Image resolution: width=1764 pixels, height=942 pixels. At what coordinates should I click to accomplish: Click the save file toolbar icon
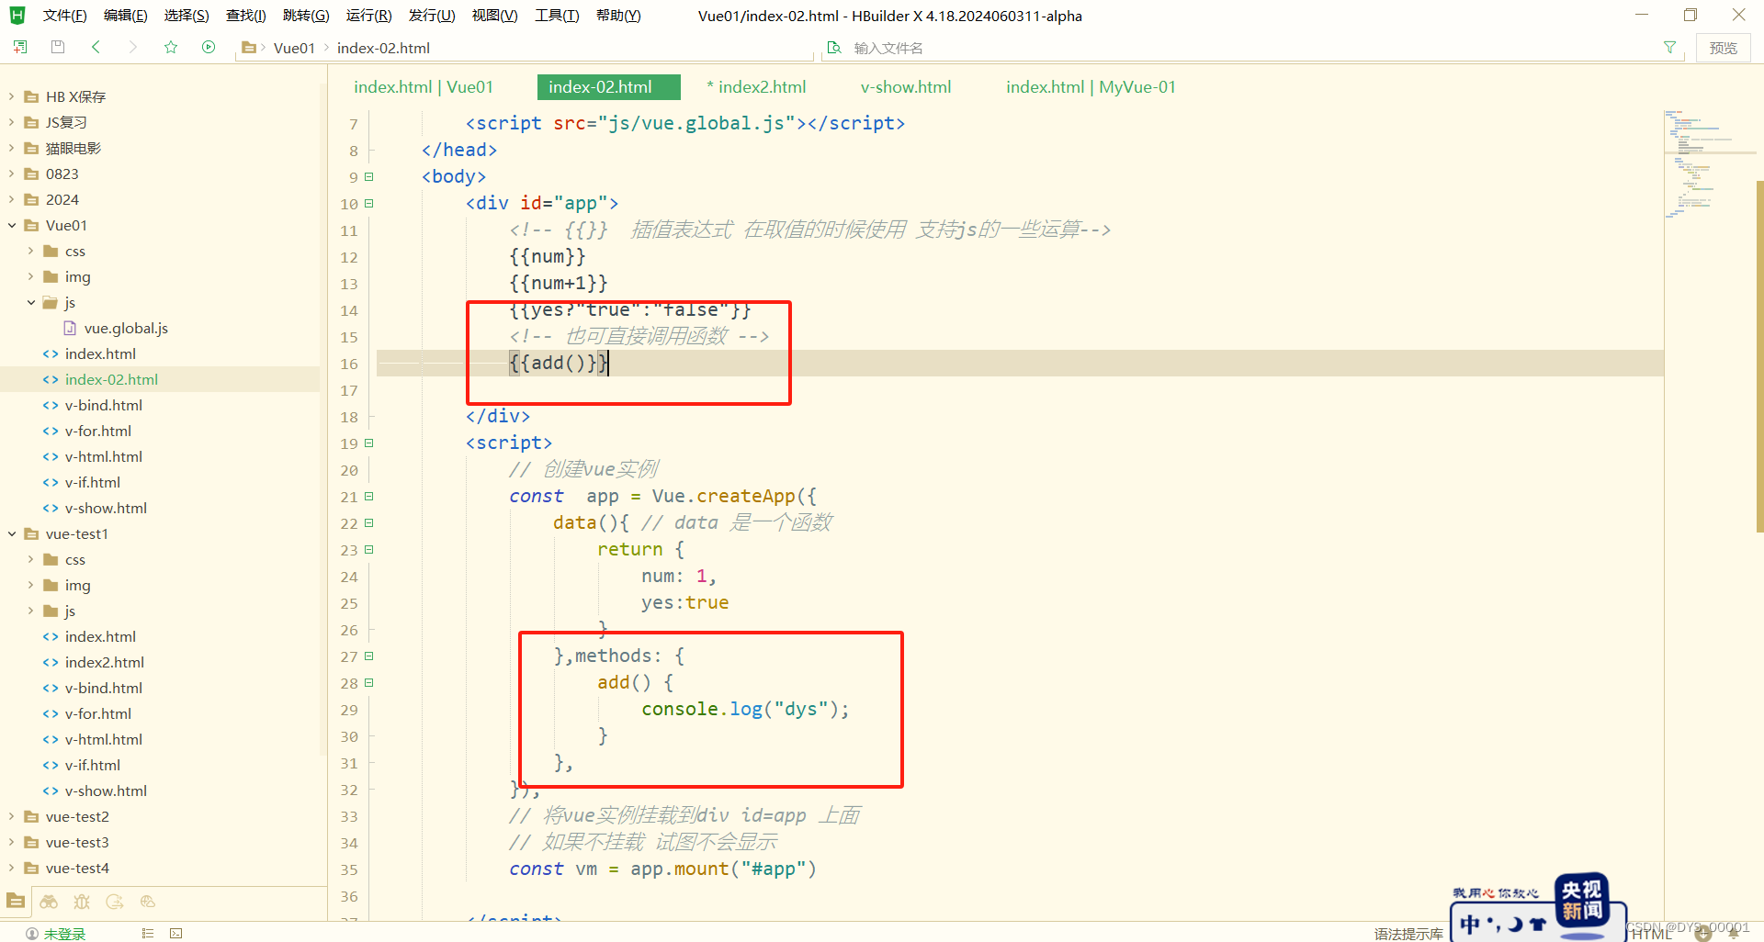[58, 47]
